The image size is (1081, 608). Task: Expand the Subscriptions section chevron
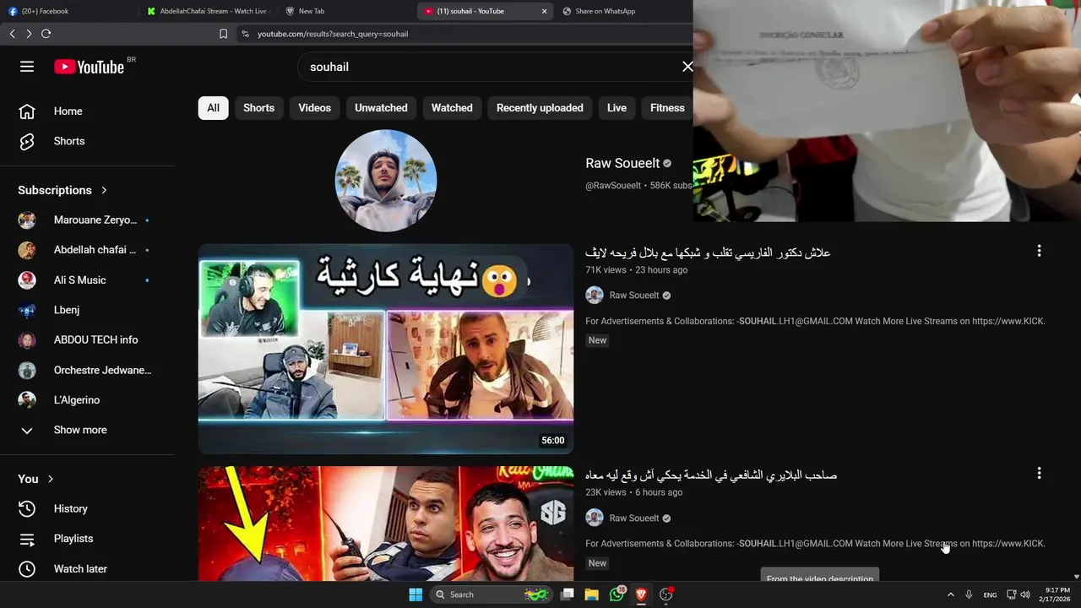click(x=104, y=190)
